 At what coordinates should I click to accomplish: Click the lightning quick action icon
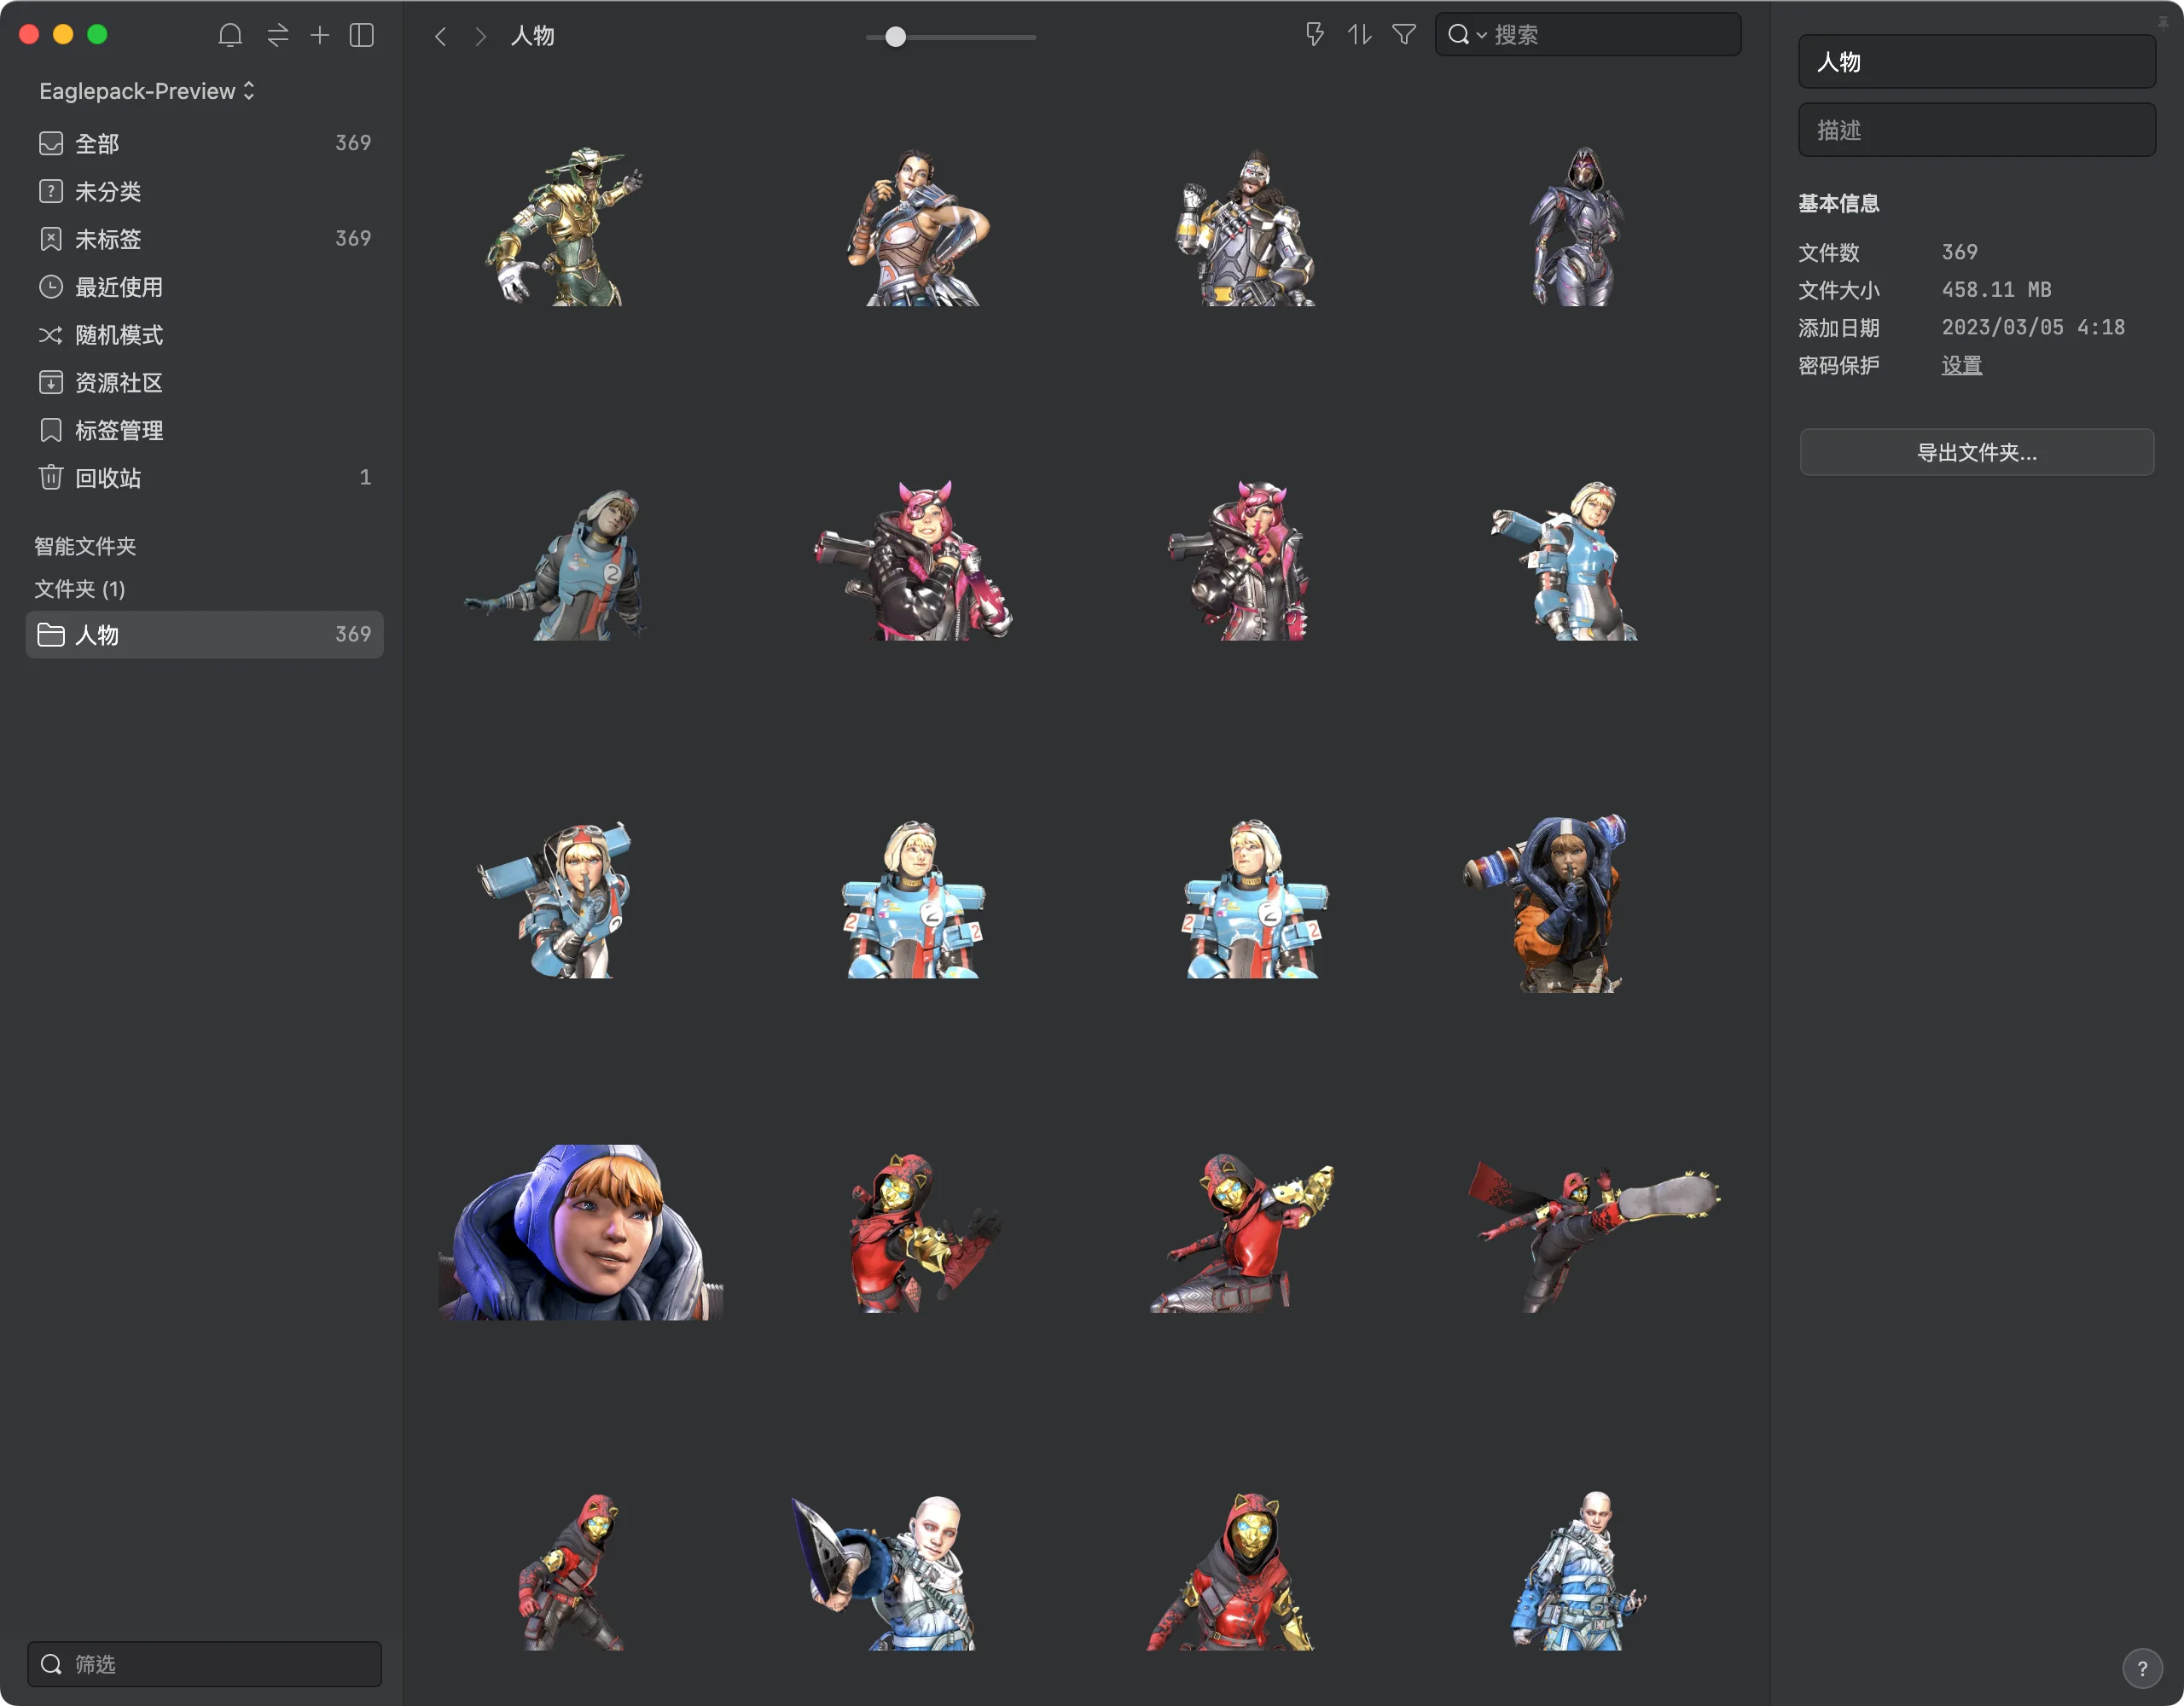pos(1315,35)
